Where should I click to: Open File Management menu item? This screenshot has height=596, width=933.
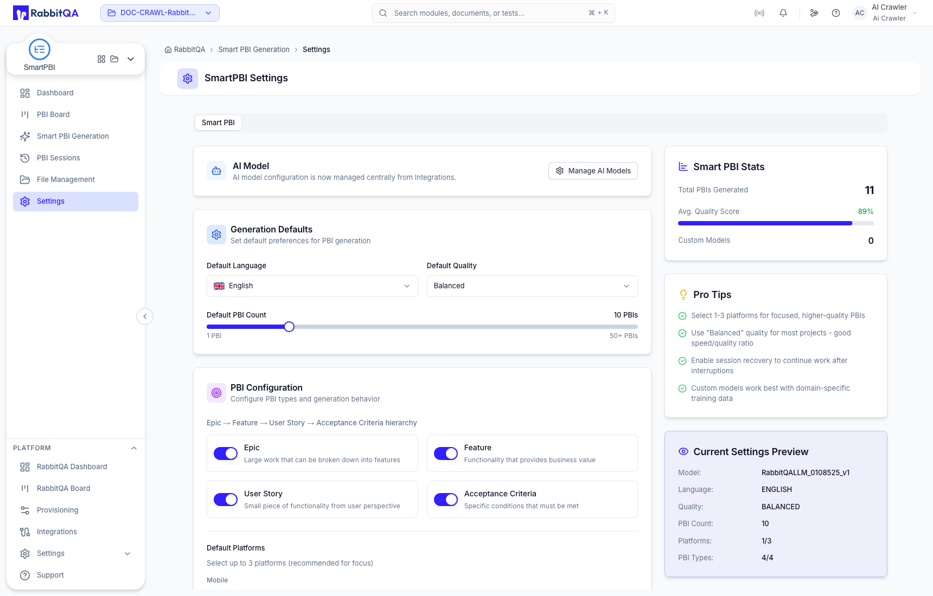(76, 180)
